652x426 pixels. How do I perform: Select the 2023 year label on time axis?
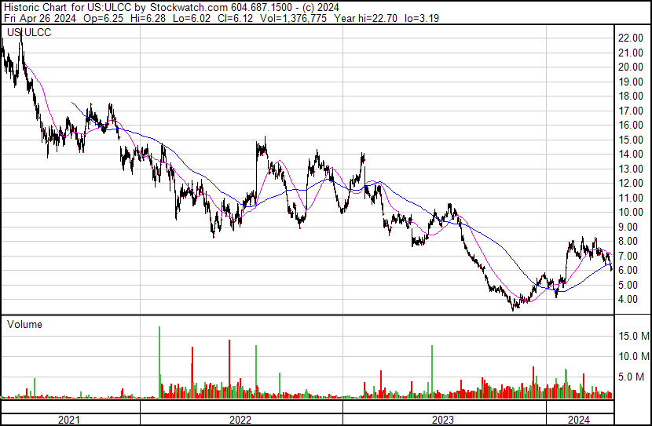pos(445,420)
